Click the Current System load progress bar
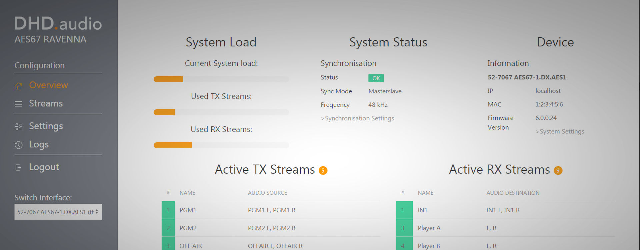The height and width of the screenshot is (250, 640). pos(221,79)
